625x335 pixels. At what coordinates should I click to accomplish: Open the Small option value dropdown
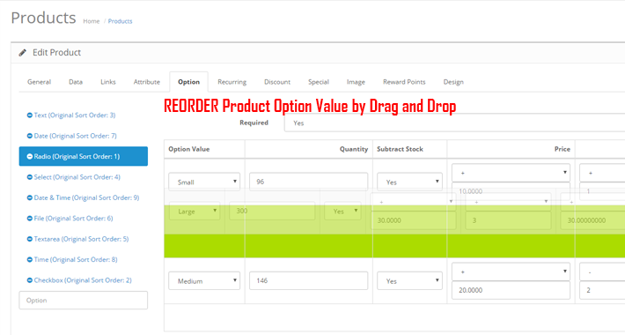pos(204,182)
